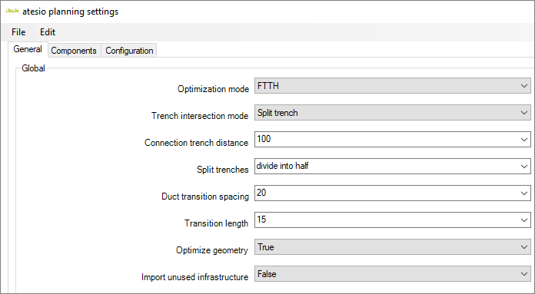This screenshot has height=294, width=535.
Task: Click the atesio application icon in title bar
Action: [x=12, y=11]
